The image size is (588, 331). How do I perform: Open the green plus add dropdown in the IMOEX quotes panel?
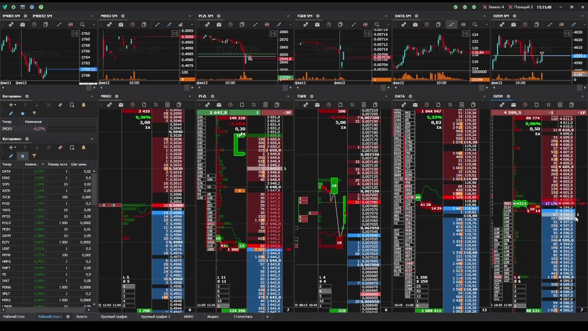tap(12, 105)
